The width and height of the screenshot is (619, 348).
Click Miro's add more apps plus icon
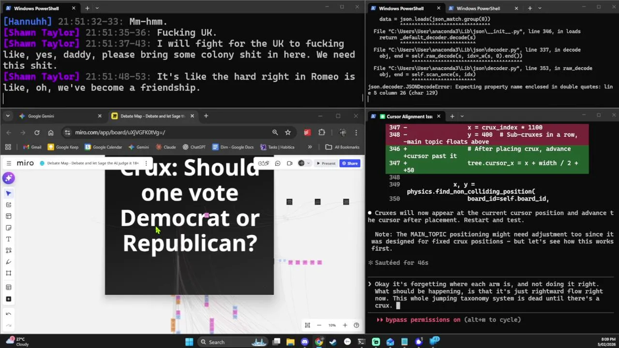pos(9,299)
